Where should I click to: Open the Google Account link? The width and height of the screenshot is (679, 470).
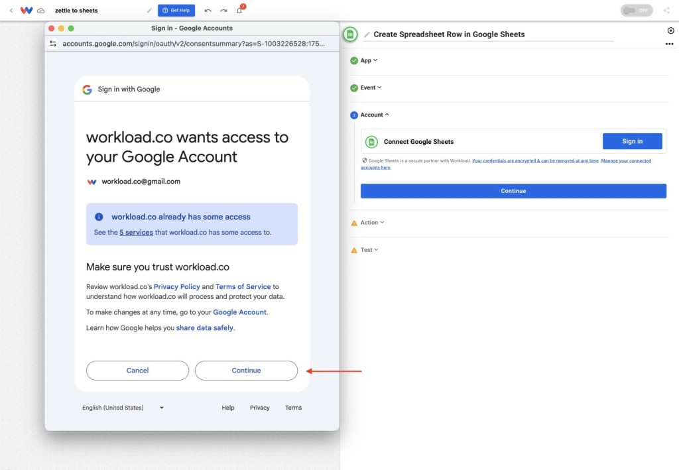pos(239,312)
